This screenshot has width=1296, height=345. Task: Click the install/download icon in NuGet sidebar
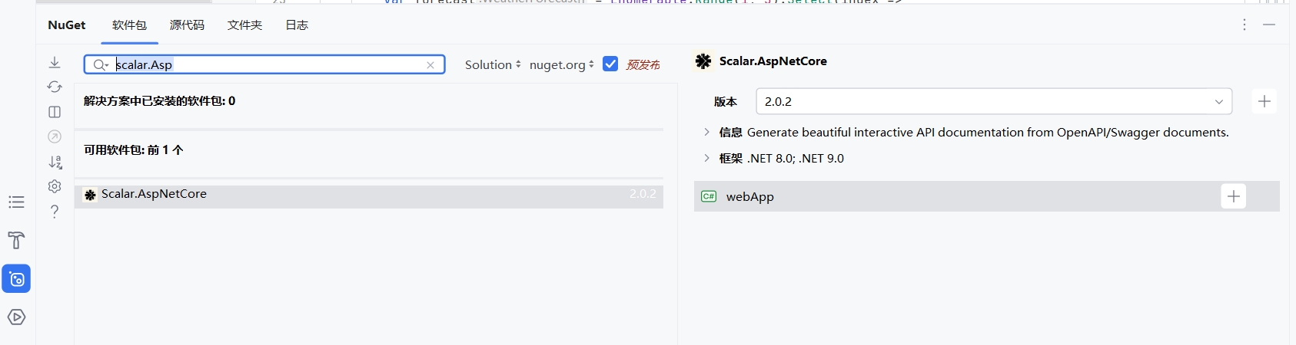click(x=55, y=62)
